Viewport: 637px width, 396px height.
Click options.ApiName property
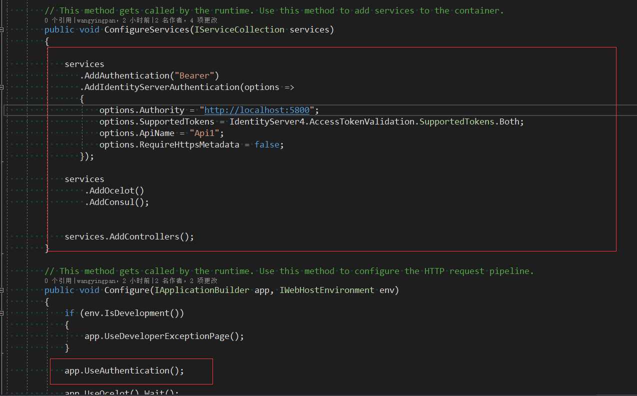(136, 133)
